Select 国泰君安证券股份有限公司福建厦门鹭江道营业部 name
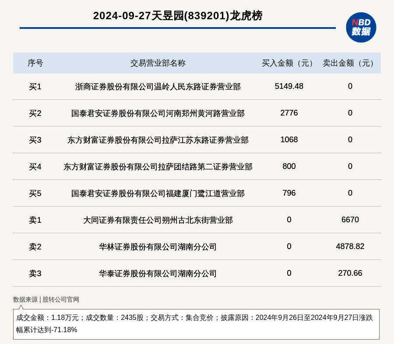 coord(158,193)
